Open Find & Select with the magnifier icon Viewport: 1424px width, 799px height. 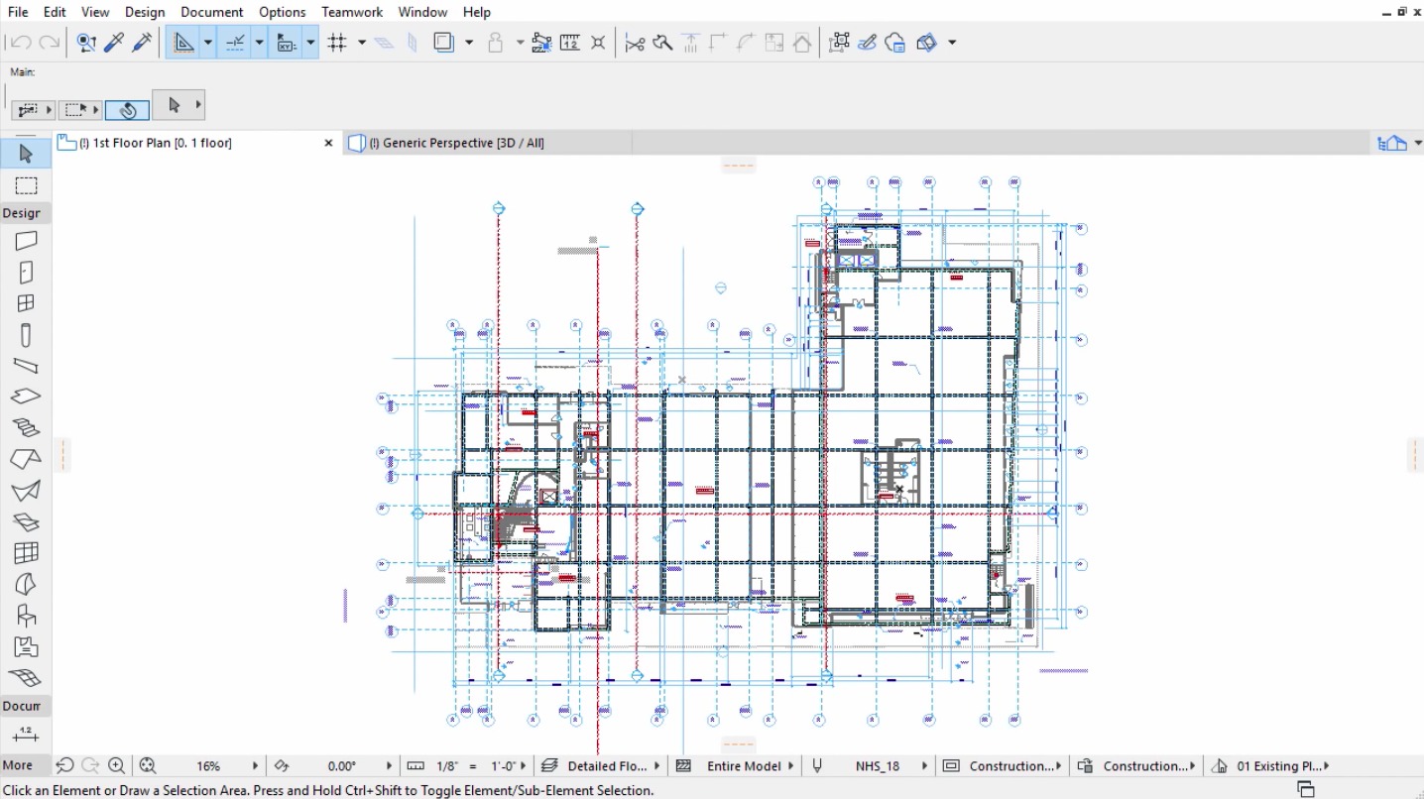tap(86, 42)
